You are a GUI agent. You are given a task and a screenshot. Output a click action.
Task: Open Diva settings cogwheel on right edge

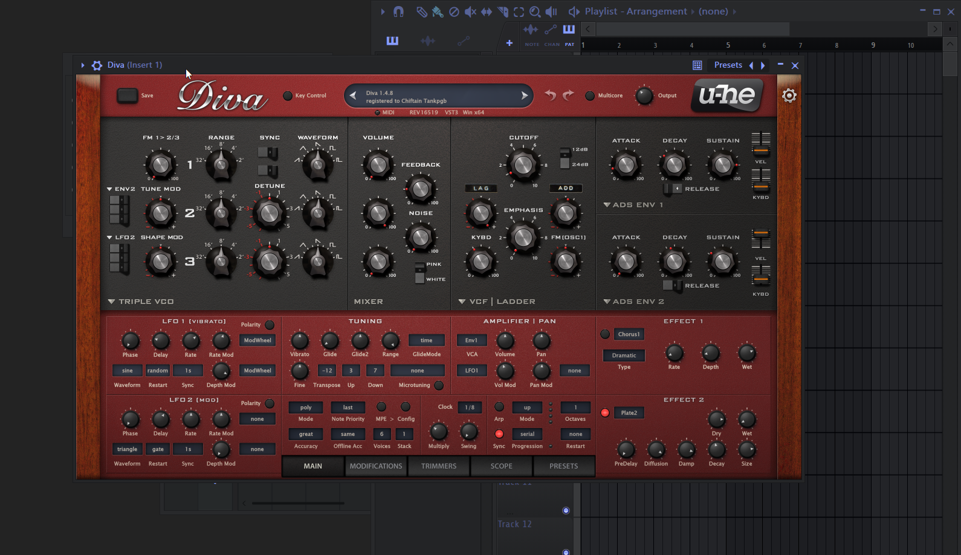click(x=789, y=96)
